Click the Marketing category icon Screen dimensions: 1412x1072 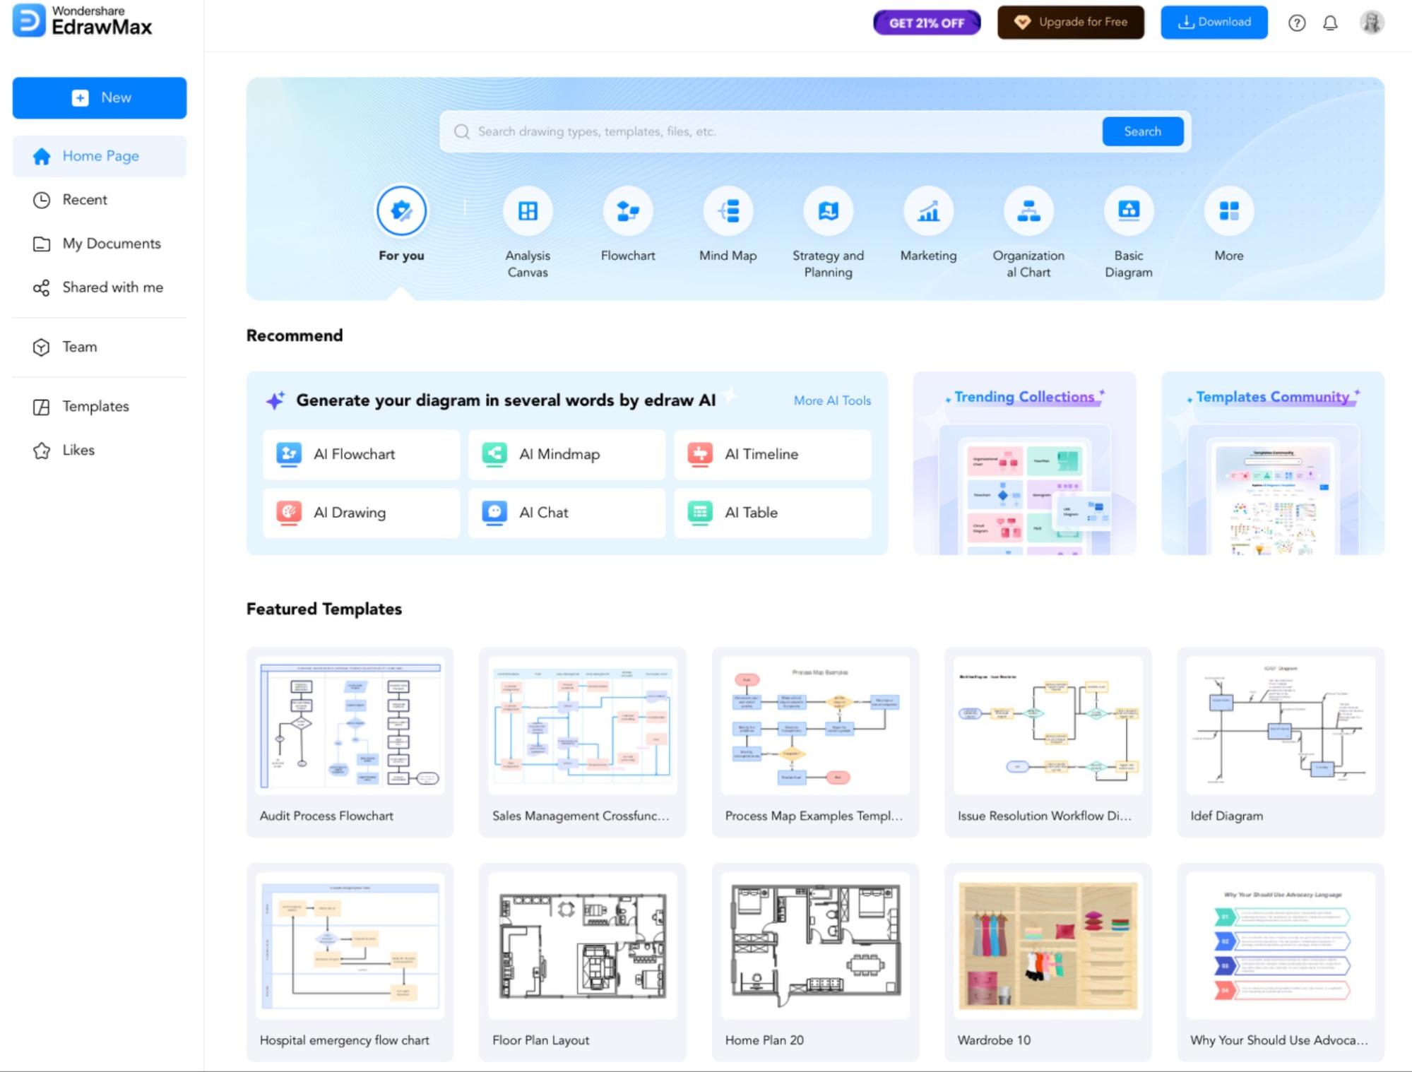click(928, 210)
